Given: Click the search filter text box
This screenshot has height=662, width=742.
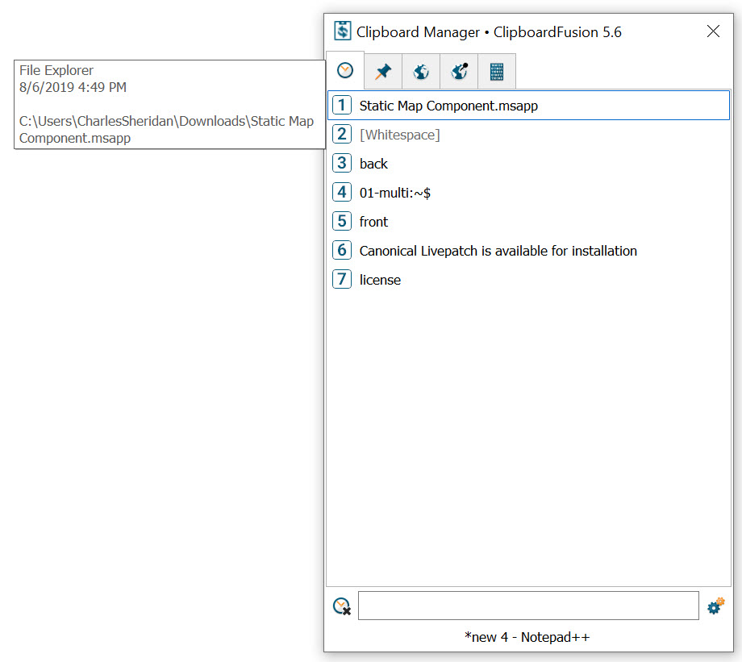Looking at the screenshot, I should point(527,606).
